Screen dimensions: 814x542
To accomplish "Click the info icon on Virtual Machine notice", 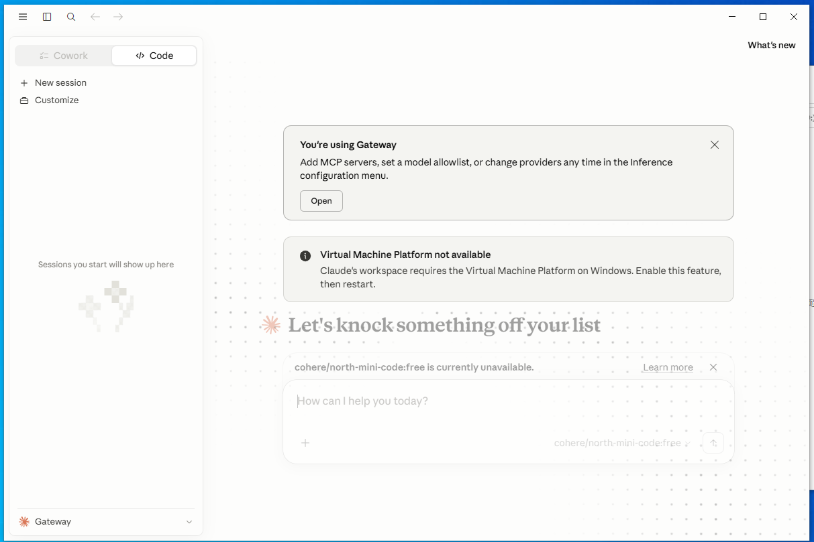I will [x=305, y=255].
